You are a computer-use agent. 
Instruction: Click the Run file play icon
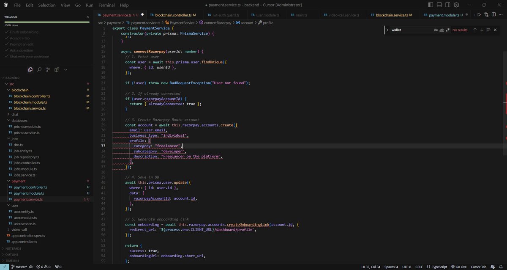pyautogui.click(x=479, y=15)
